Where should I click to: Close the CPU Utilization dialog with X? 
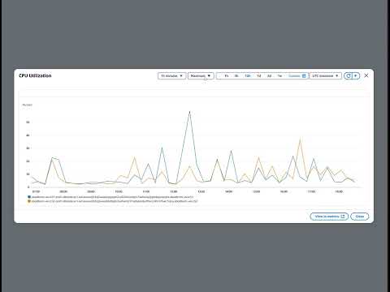tap(366, 75)
